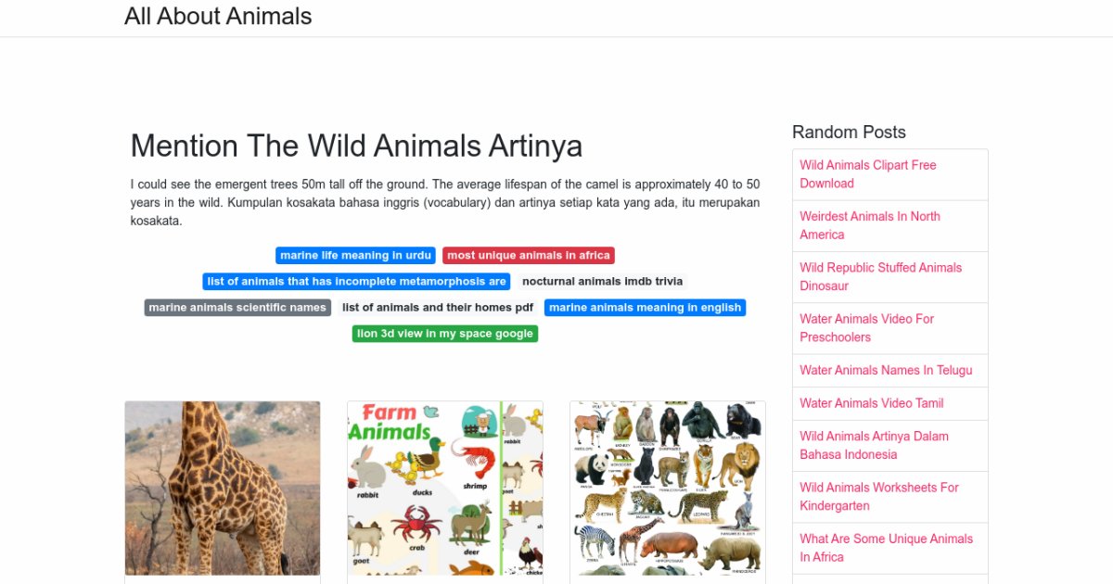
Task: Open Wild Republic Stuffed Animals Dinosaur link
Action: pos(880,276)
